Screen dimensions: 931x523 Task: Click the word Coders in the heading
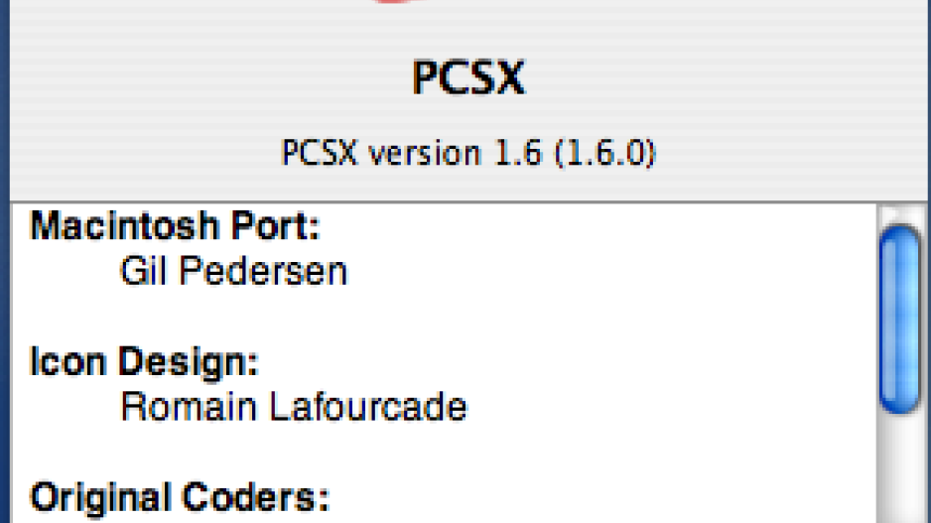click(255, 497)
